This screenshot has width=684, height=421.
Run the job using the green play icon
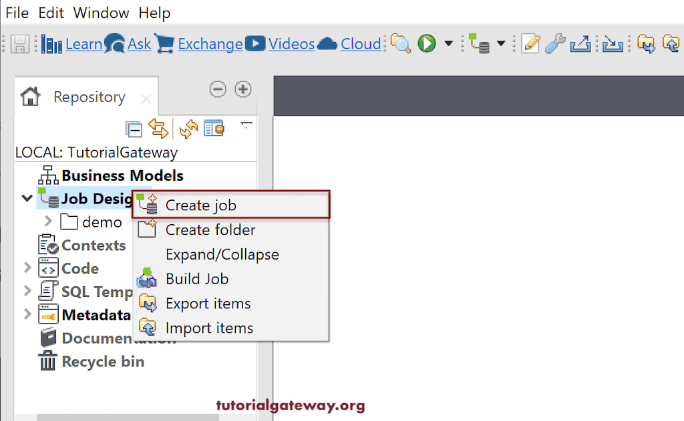[426, 43]
